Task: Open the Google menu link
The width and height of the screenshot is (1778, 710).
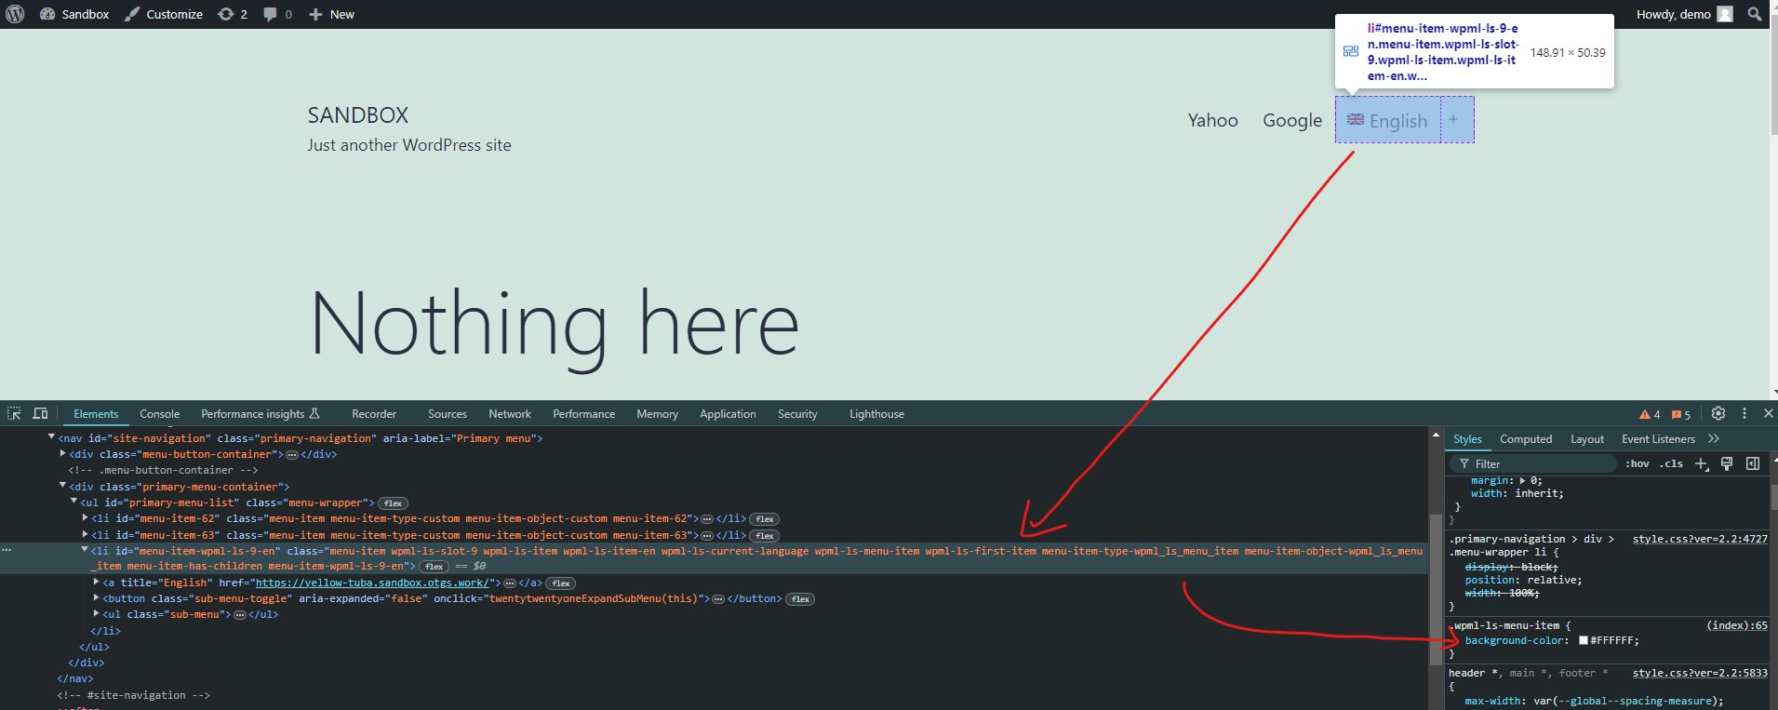Action: pyautogui.click(x=1292, y=120)
